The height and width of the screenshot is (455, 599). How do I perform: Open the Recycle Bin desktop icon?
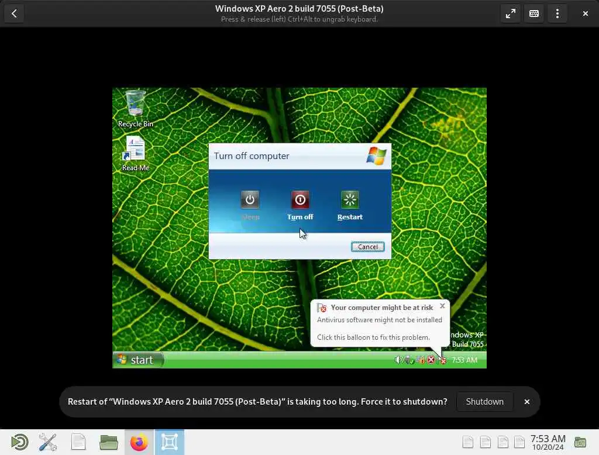pos(136,109)
